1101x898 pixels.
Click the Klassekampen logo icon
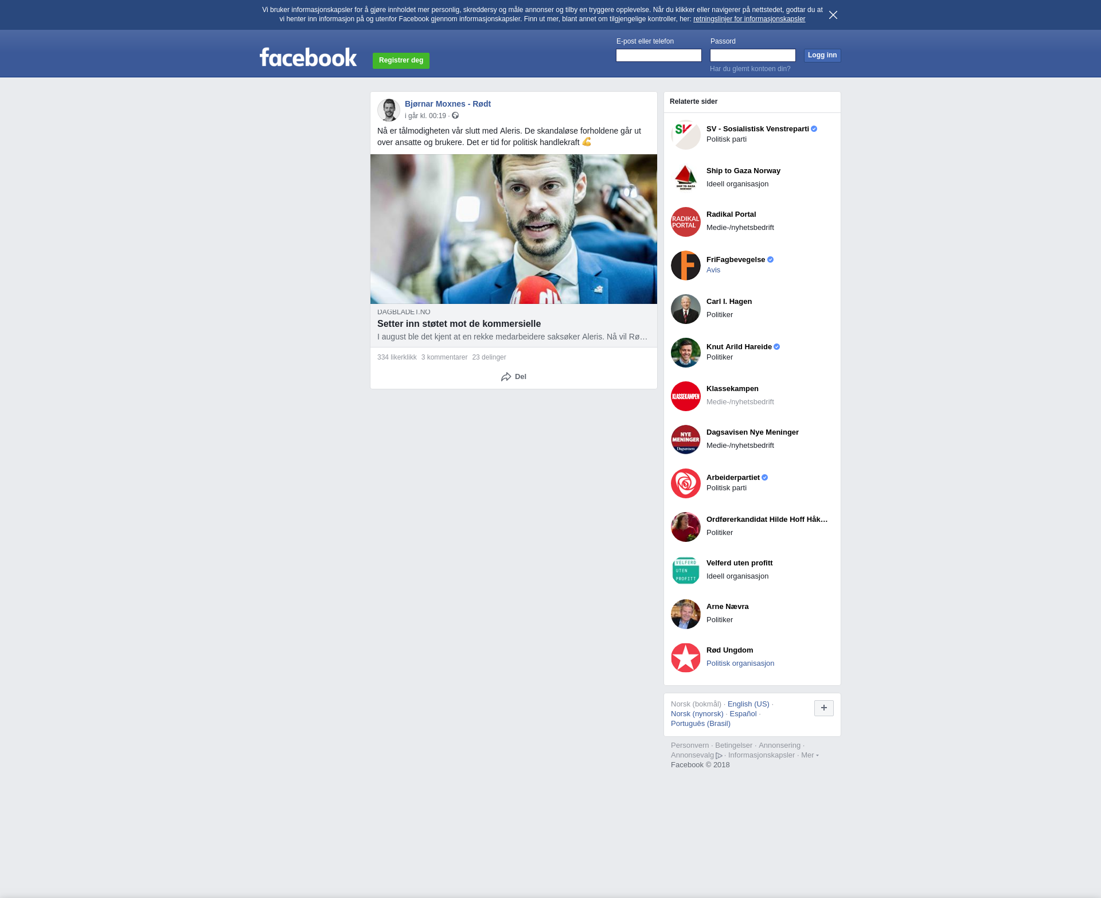686,396
